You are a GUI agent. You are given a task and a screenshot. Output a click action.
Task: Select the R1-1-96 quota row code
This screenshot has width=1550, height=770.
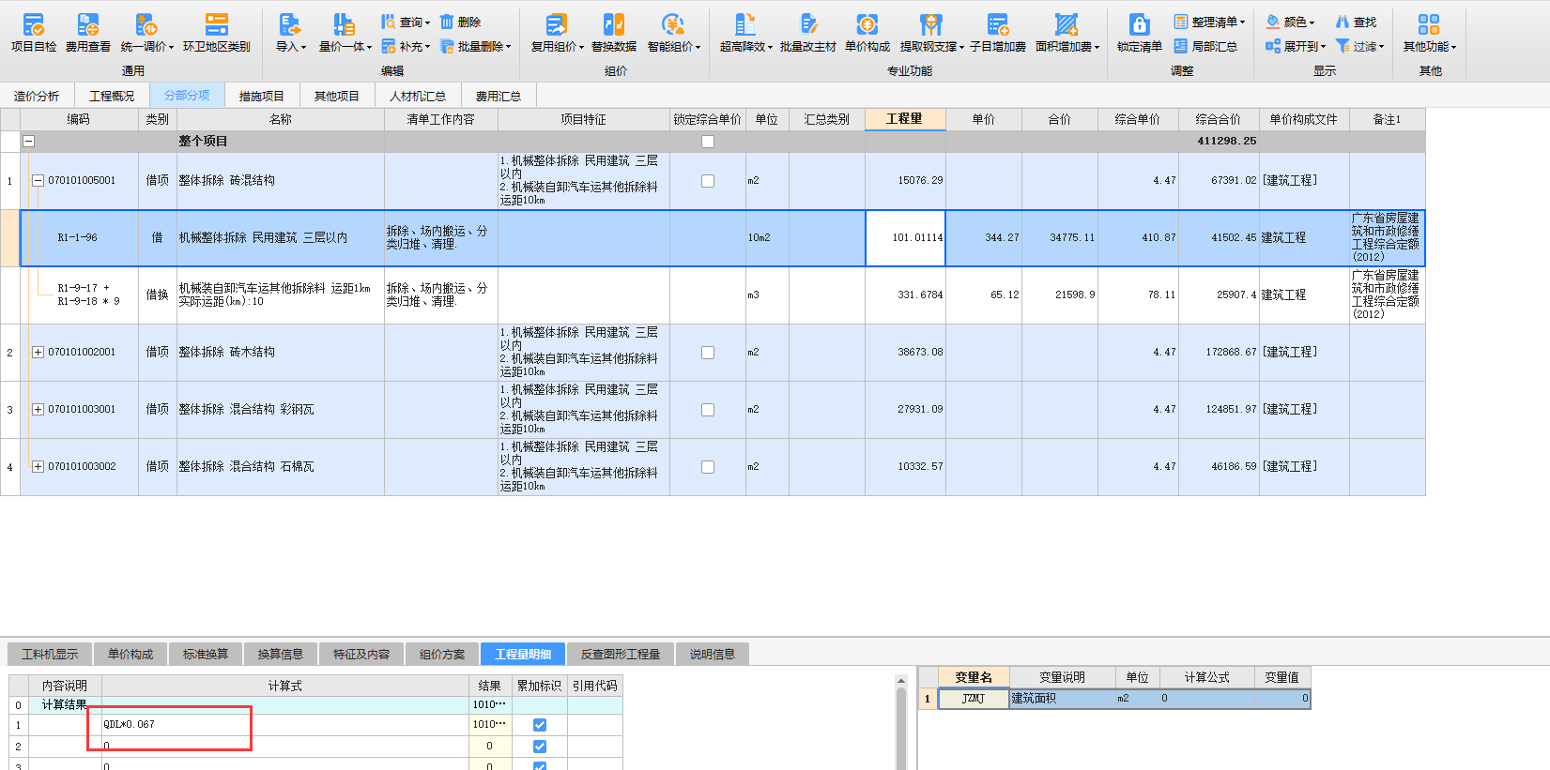click(78, 238)
